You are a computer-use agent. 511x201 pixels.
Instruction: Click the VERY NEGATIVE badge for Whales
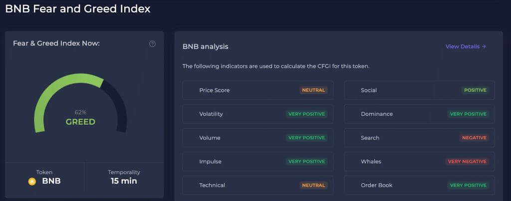[467, 162]
